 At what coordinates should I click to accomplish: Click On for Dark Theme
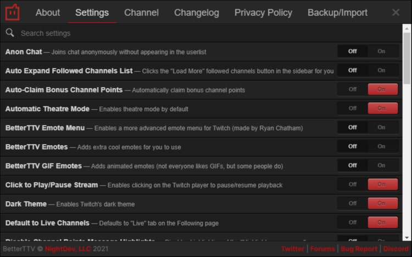[x=382, y=203]
